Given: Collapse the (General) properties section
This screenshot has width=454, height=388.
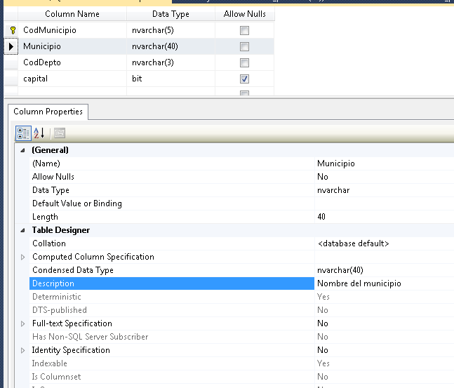Looking at the screenshot, I should pos(23,150).
